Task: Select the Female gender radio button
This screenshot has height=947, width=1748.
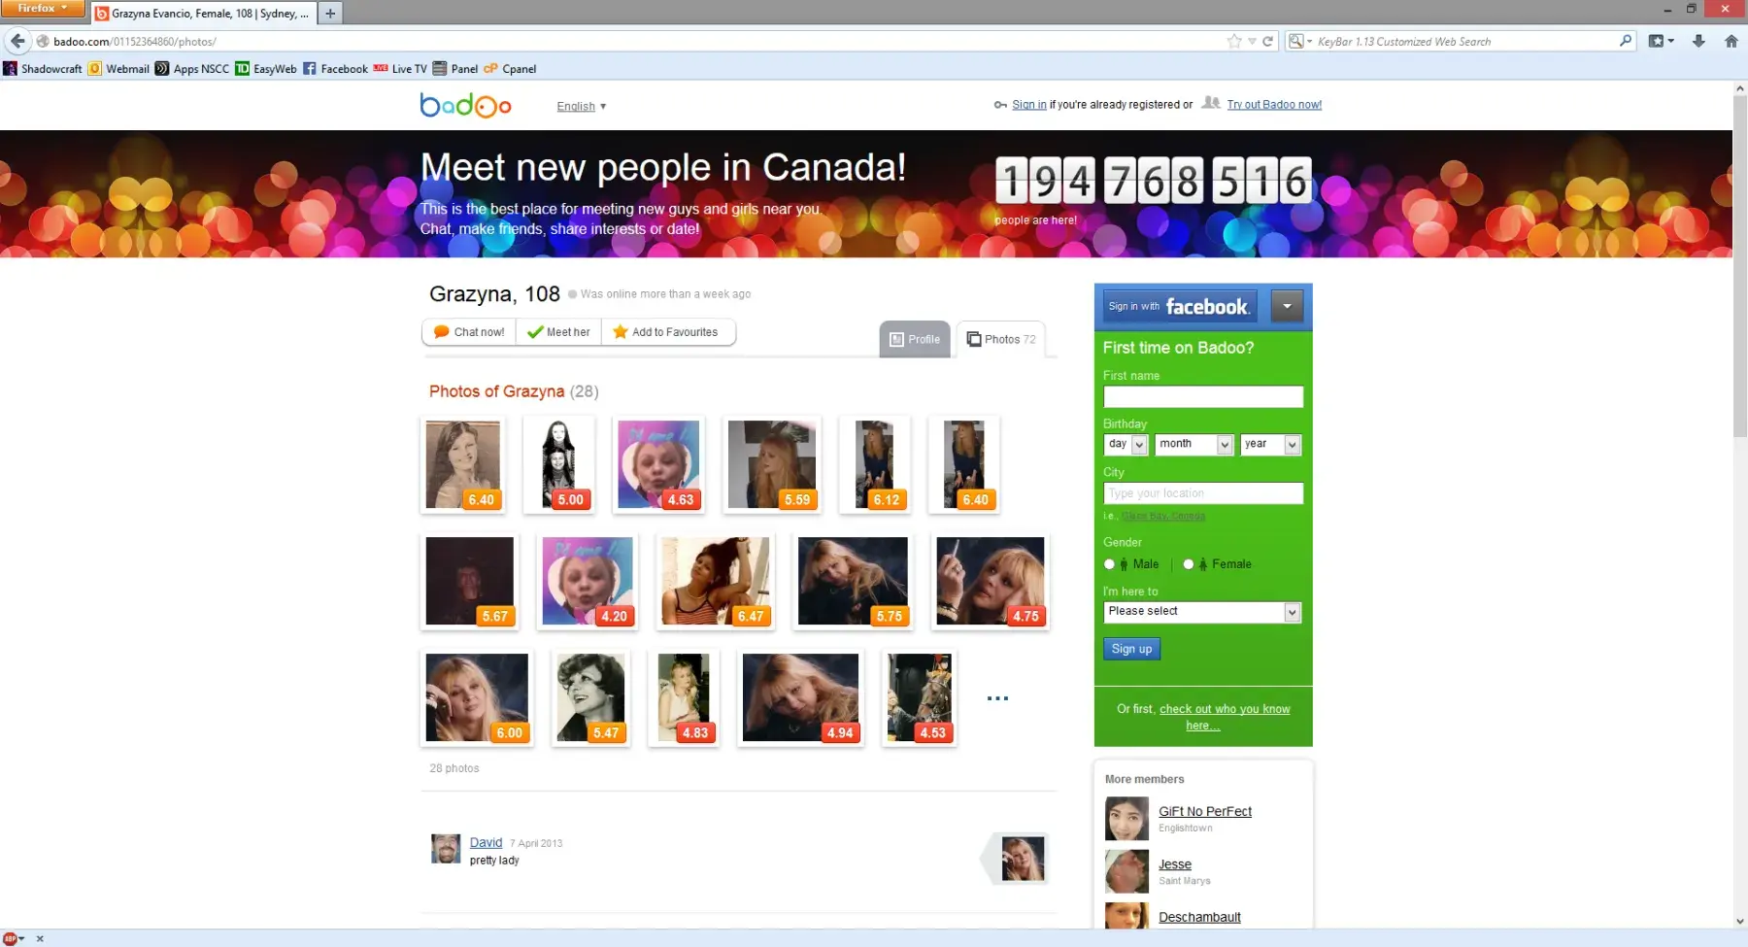Action: (x=1188, y=564)
